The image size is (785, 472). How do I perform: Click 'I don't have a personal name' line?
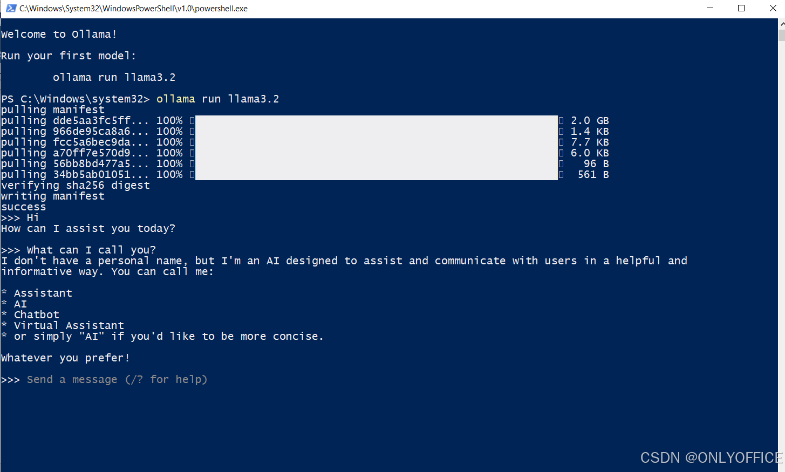pyautogui.click(x=344, y=261)
